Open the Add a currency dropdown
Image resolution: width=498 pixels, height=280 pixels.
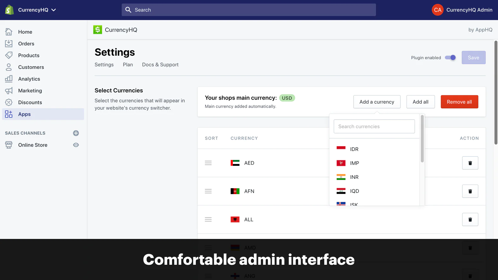tap(377, 102)
